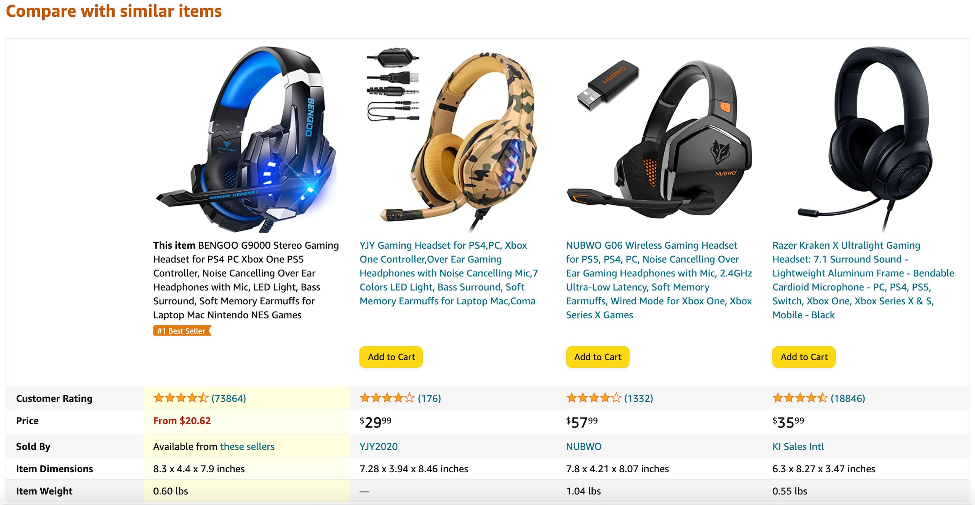Image resolution: width=975 pixels, height=505 pixels.
Task: Click the Razer Kraken X star rating icons
Action: click(800, 398)
